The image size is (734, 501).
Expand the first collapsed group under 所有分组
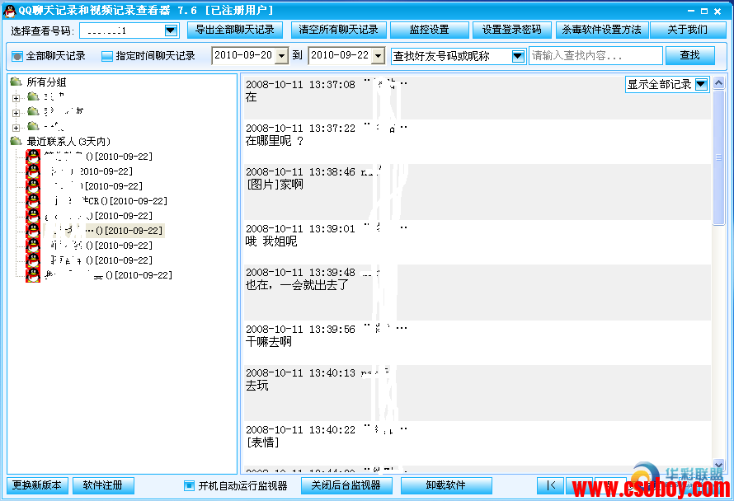(16, 98)
